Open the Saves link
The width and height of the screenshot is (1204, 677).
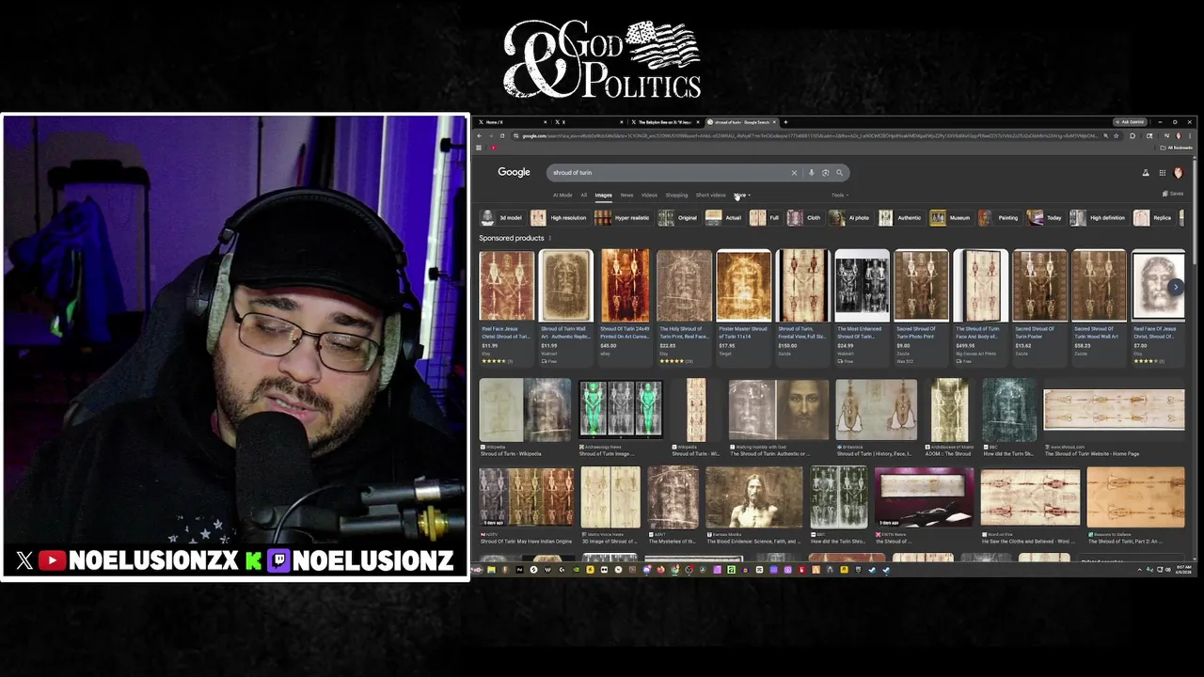1173,194
